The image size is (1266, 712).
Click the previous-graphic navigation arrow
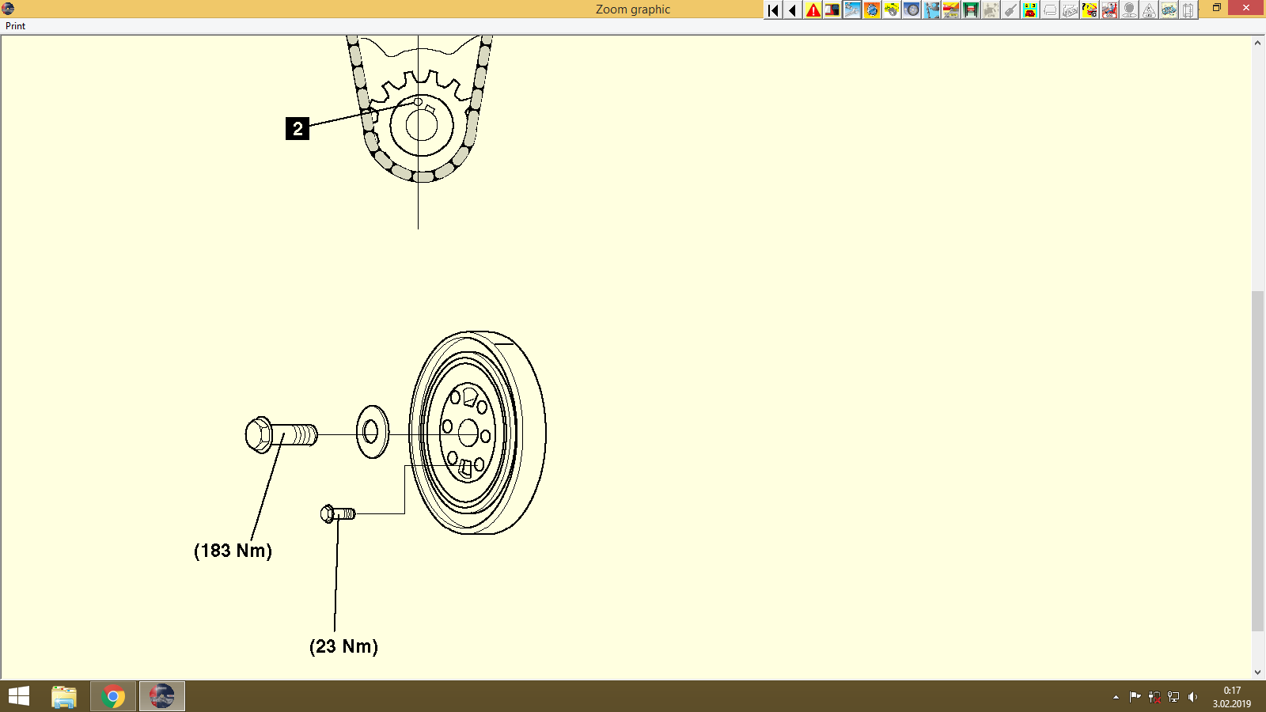pyautogui.click(x=793, y=10)
